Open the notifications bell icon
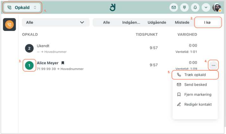 (195, 7)
